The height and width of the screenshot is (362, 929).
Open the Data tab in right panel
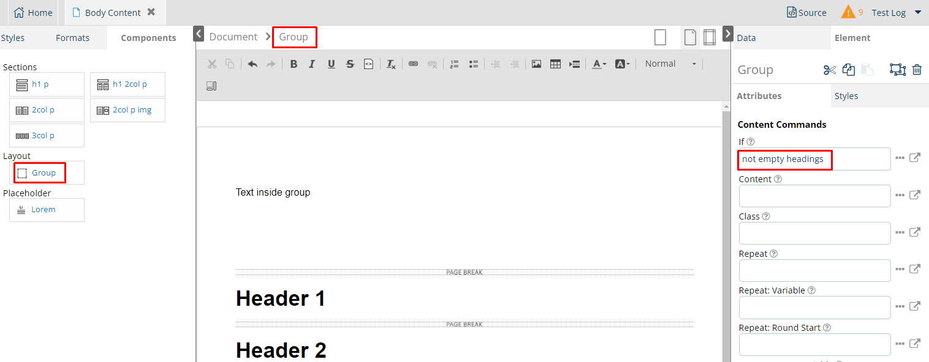pos(746,38)
